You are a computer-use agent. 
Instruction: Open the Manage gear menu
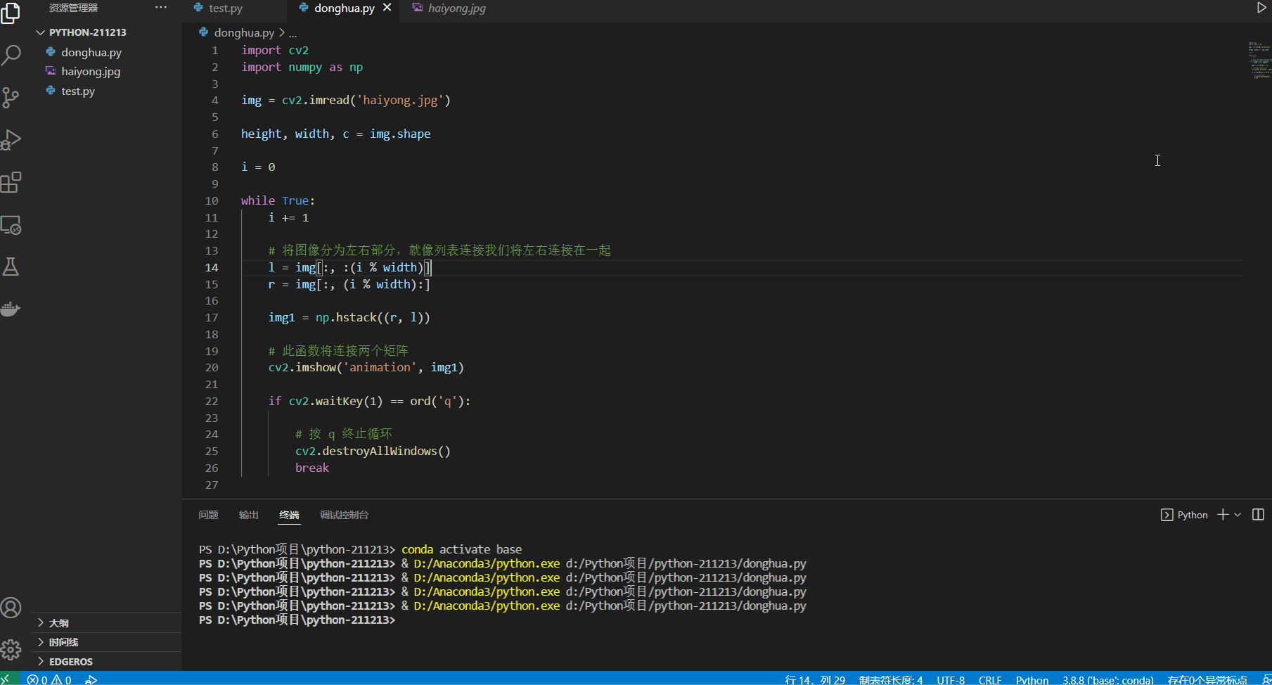(11, 650)
